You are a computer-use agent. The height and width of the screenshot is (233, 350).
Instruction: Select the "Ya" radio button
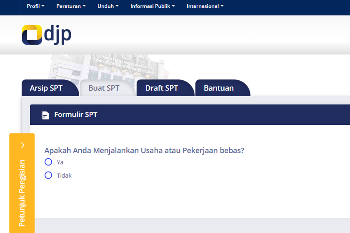[x=48, y=162]
